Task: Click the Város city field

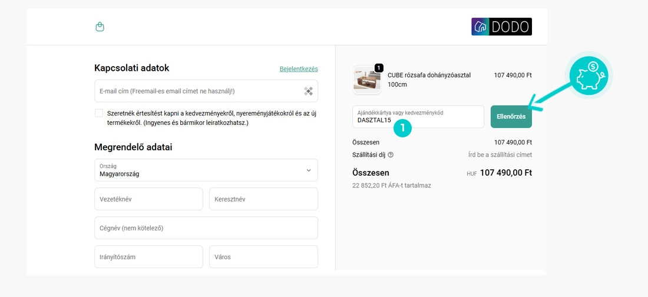Action: 264,257
